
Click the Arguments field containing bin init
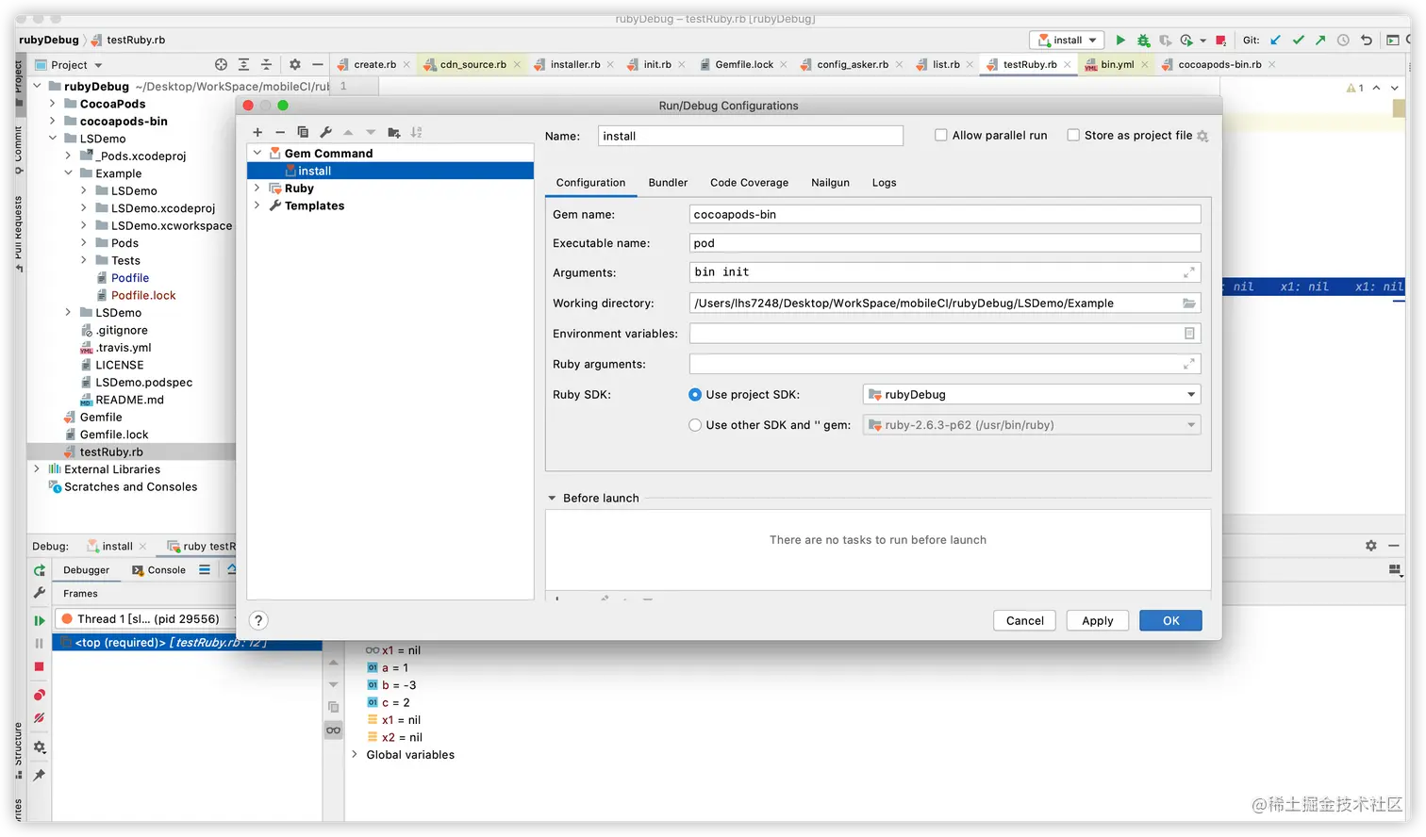click(x=945, y=272)
